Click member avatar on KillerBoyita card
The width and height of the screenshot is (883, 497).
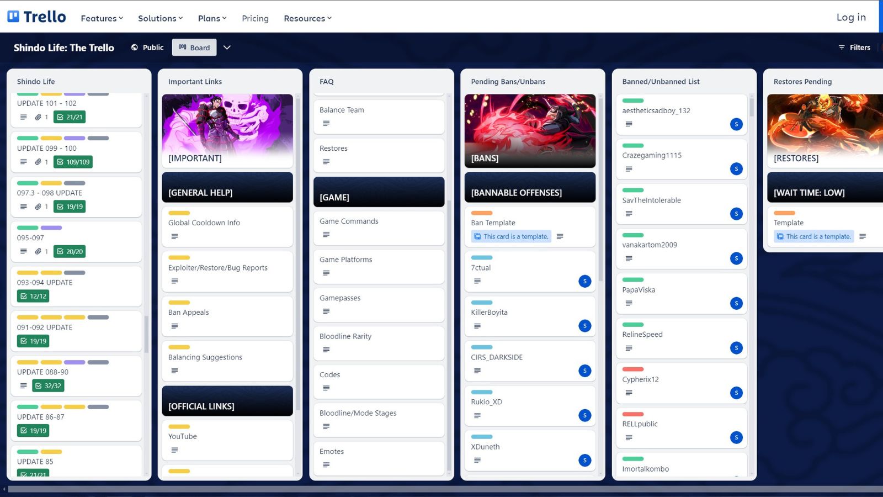(x=585, y=326)
